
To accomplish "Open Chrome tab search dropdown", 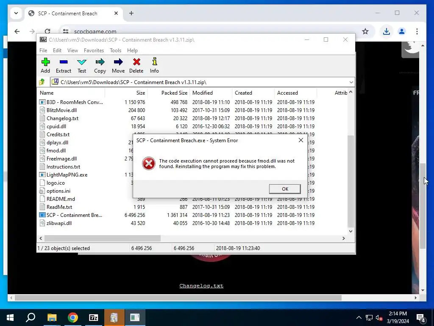I will [16, 13].
